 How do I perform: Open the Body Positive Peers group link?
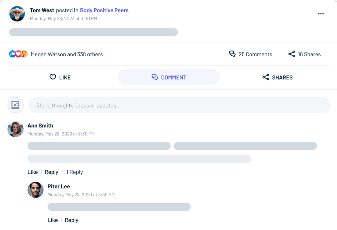104,10
